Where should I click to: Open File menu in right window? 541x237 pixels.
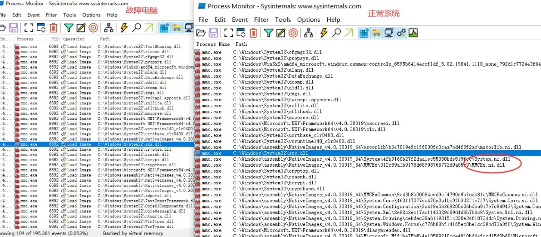(203, 20)
